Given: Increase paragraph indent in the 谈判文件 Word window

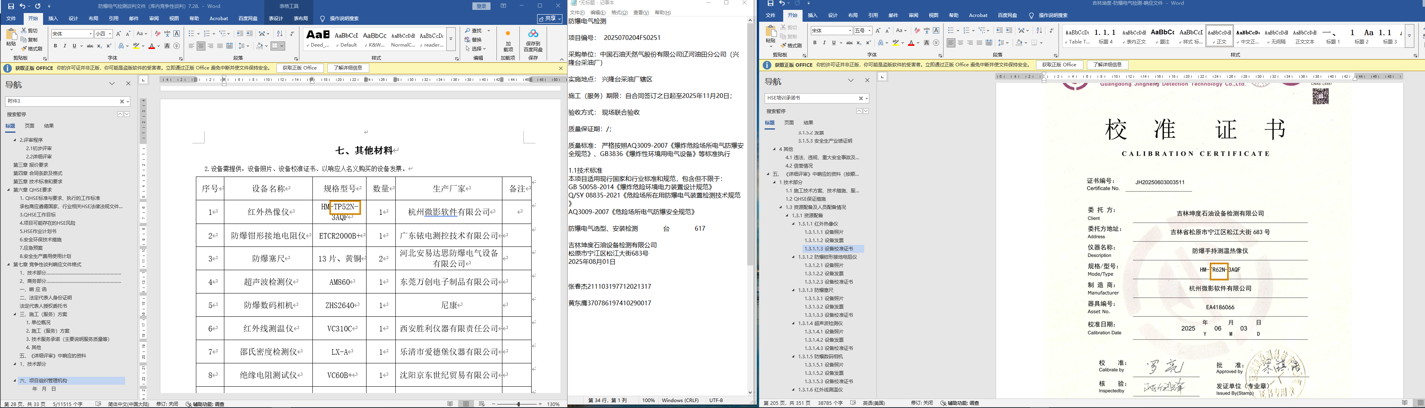Looking at the screenshot, I should [250, 34].
